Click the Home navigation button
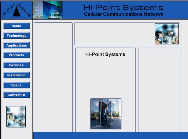 16,26
